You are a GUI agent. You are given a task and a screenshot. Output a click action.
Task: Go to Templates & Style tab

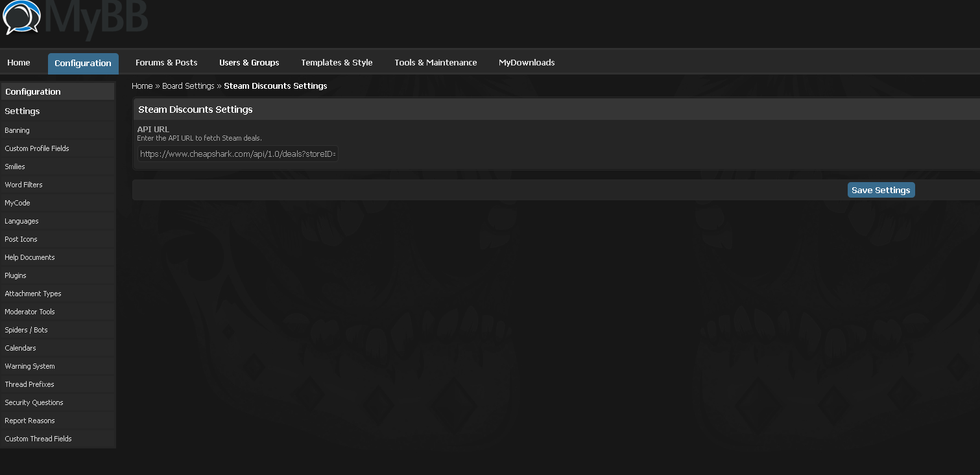337,63
